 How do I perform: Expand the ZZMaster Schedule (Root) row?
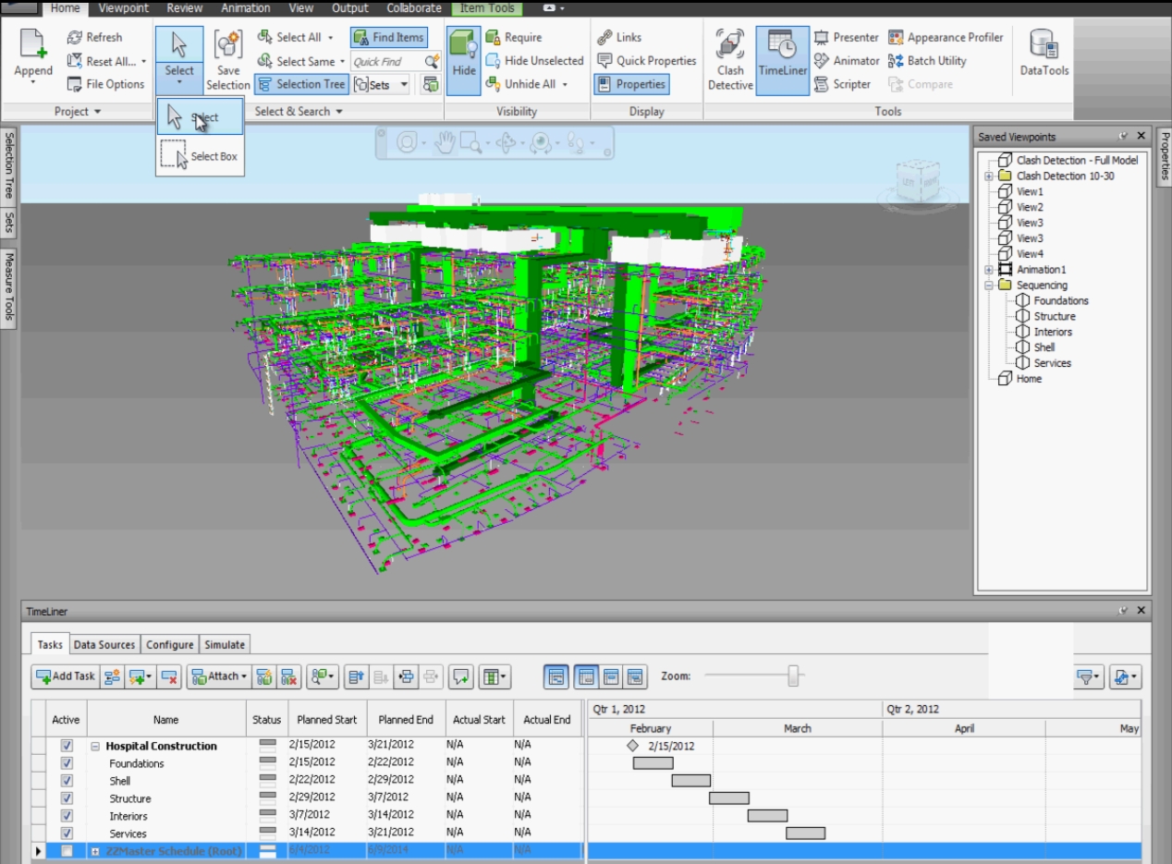point(94,851)
